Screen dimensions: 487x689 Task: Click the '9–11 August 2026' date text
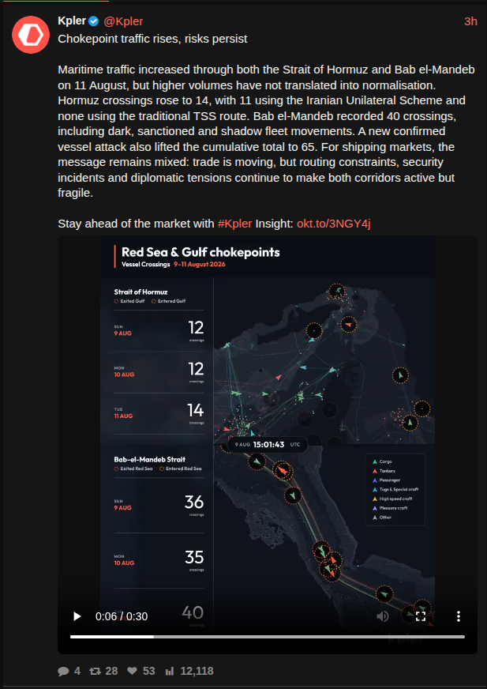click(200, 265)
